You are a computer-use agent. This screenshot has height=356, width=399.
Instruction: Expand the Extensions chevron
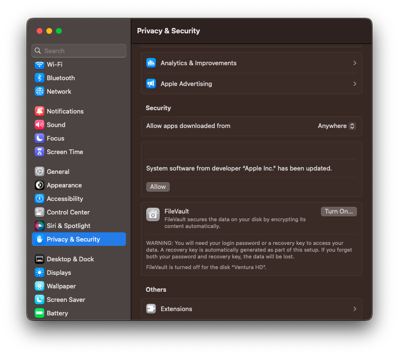[x=355, y=309]
